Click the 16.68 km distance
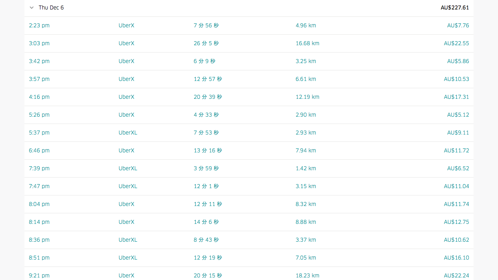This screenshot has width=498, height=280. point(307,43)
